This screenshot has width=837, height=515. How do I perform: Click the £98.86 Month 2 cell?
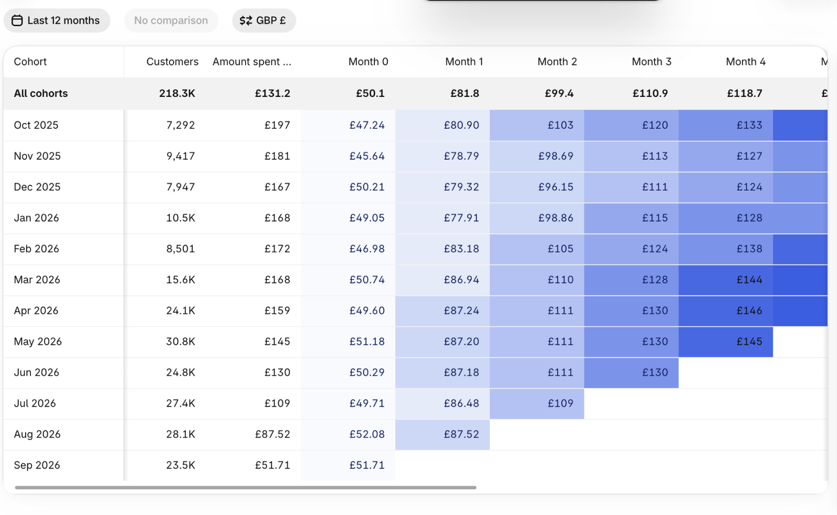(537, 218)
